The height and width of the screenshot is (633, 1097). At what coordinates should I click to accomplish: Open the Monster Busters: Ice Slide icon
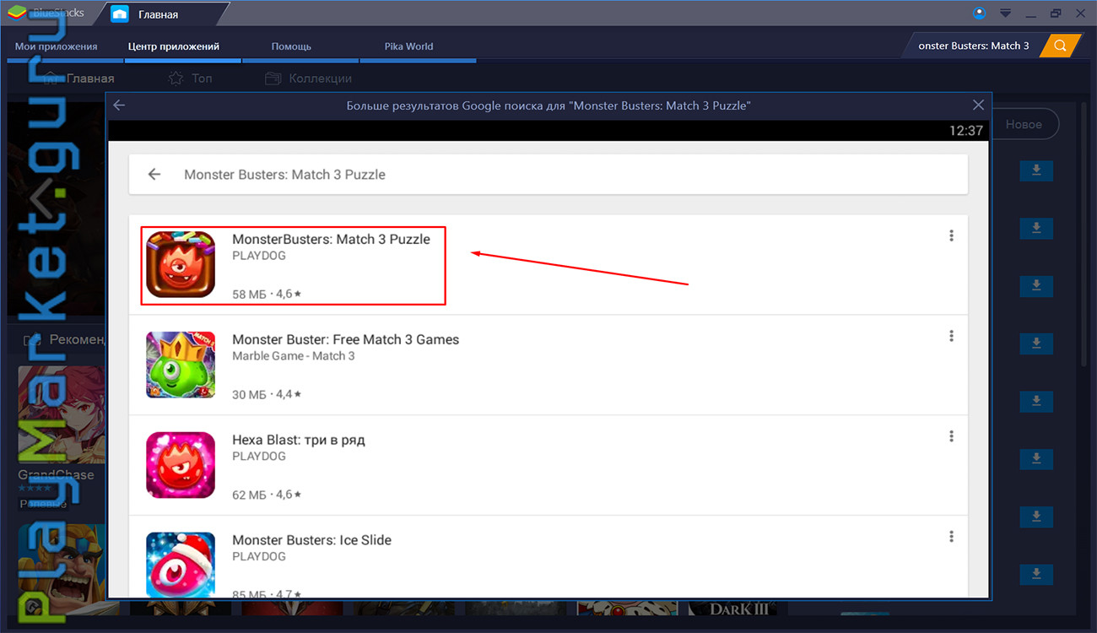pyautogui.click(x=181, y=565)
